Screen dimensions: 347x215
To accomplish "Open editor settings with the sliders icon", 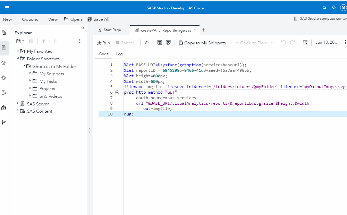I will [305, 43].
